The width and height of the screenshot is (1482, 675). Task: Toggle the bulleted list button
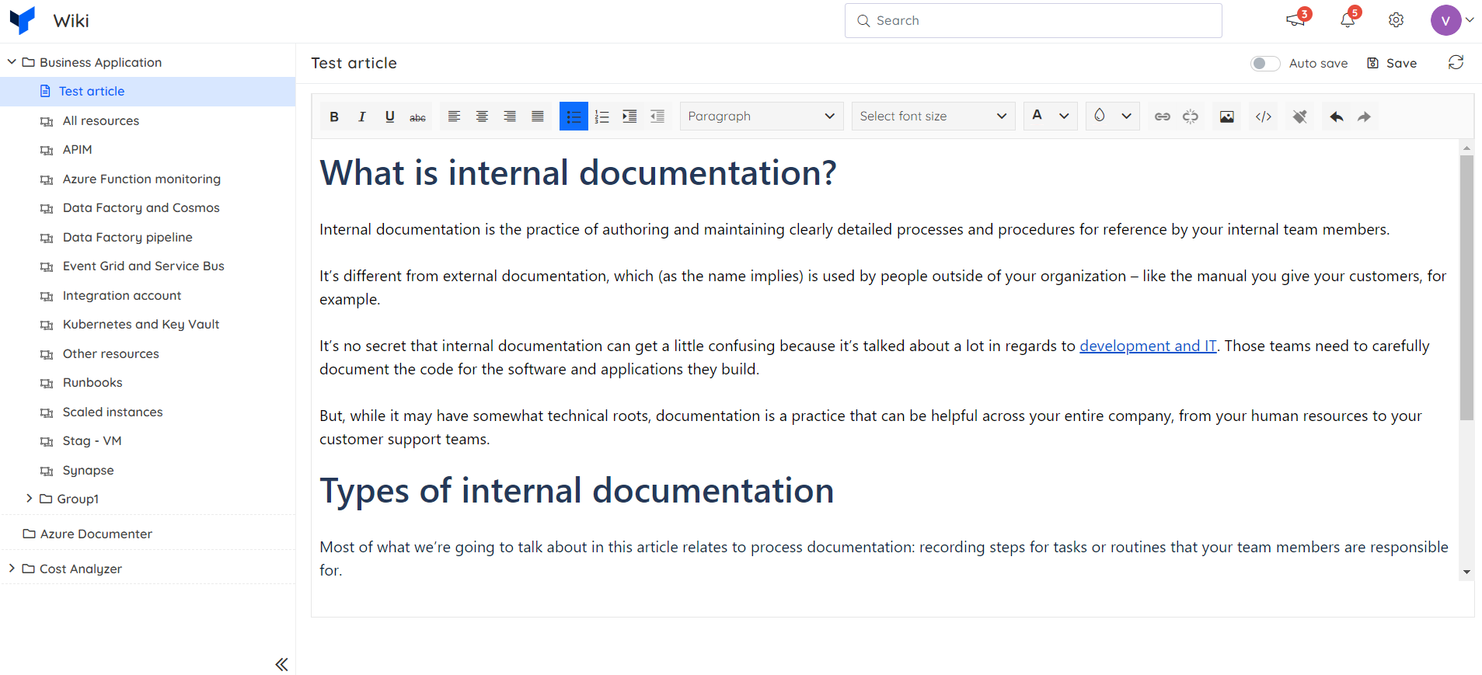[574, 117]
